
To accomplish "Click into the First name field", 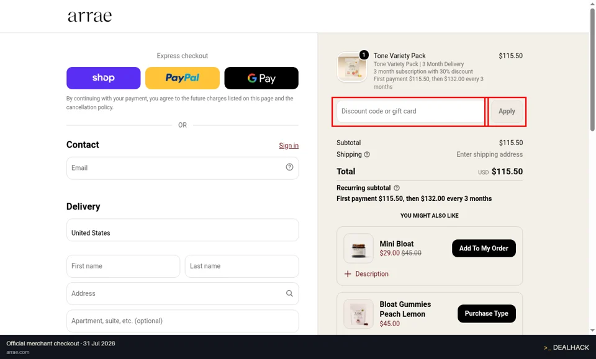I will (123, 266).
